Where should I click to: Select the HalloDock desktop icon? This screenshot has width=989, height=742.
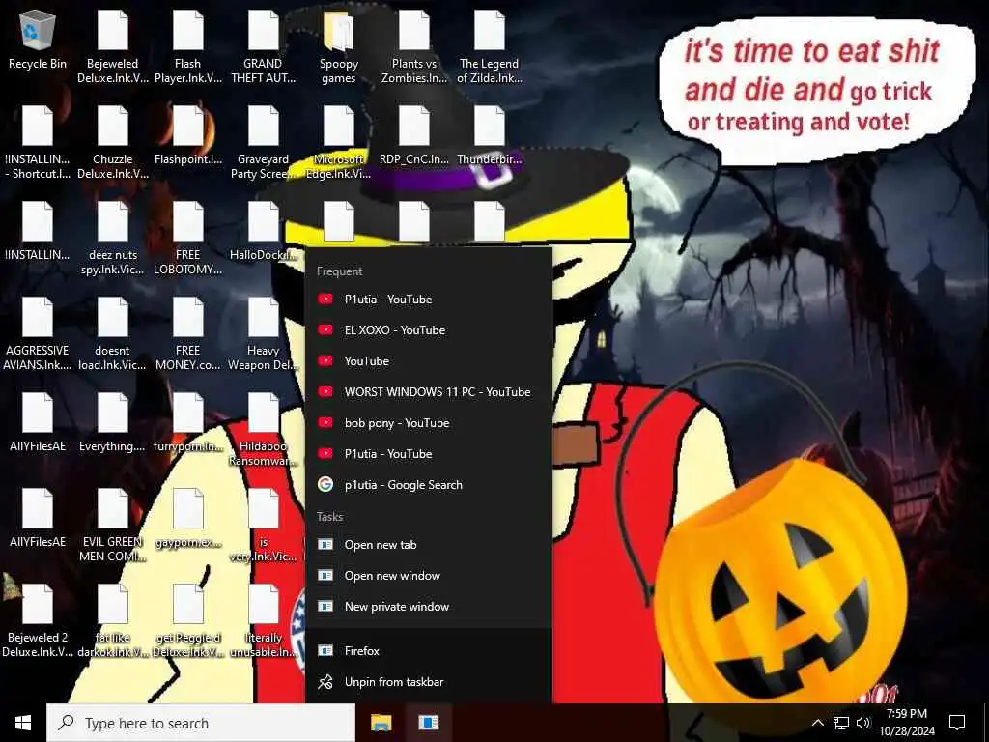pos(263,232)
